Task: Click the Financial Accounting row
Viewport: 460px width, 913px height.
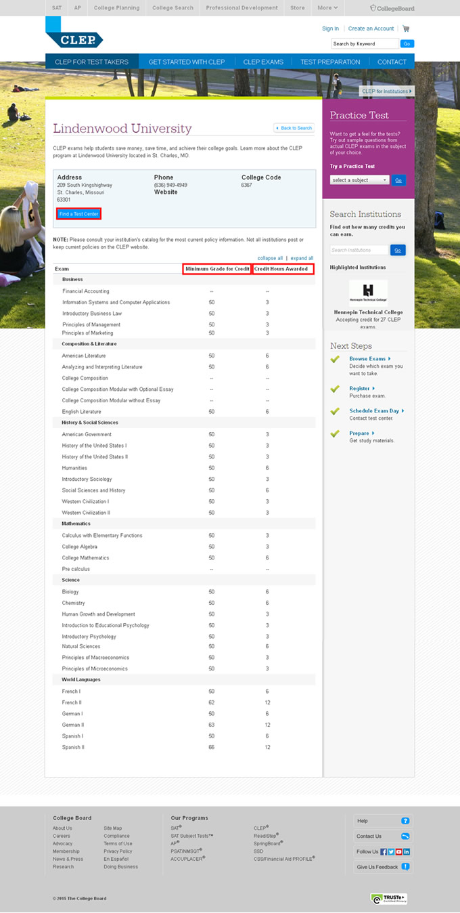Action: click(184, 291)
